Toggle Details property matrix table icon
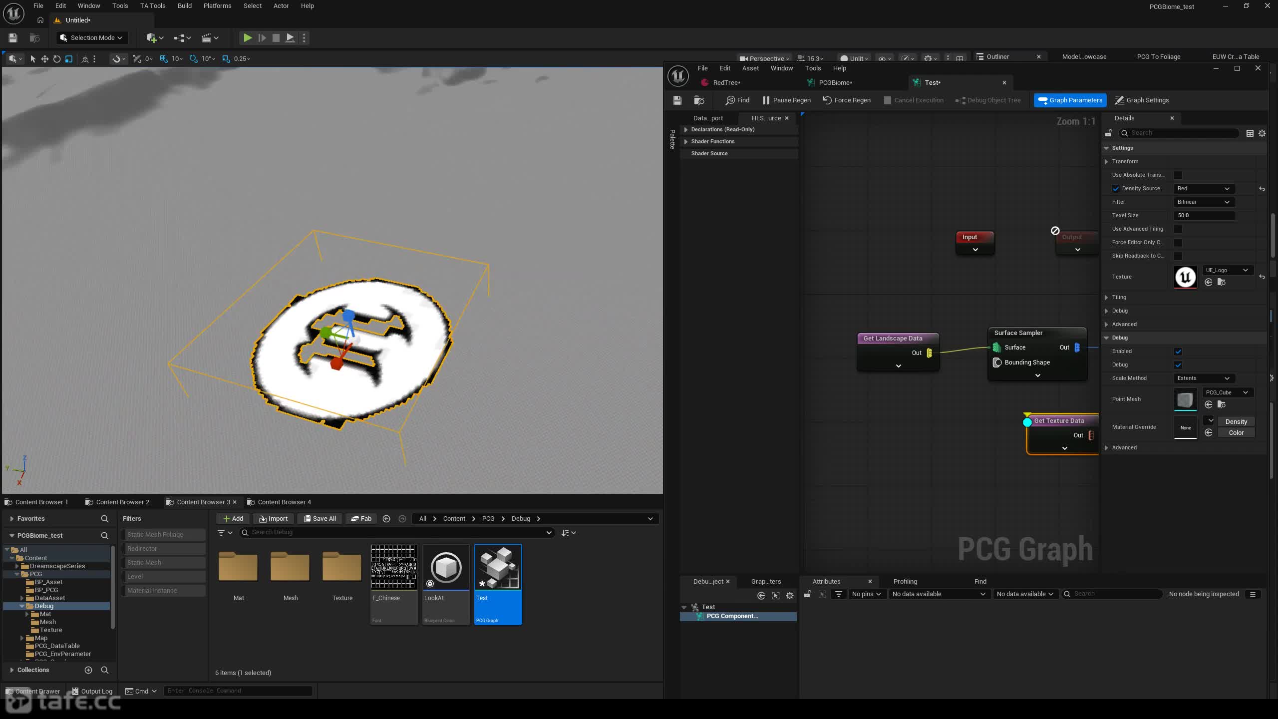1278x719 pixels. [1250, 133]
